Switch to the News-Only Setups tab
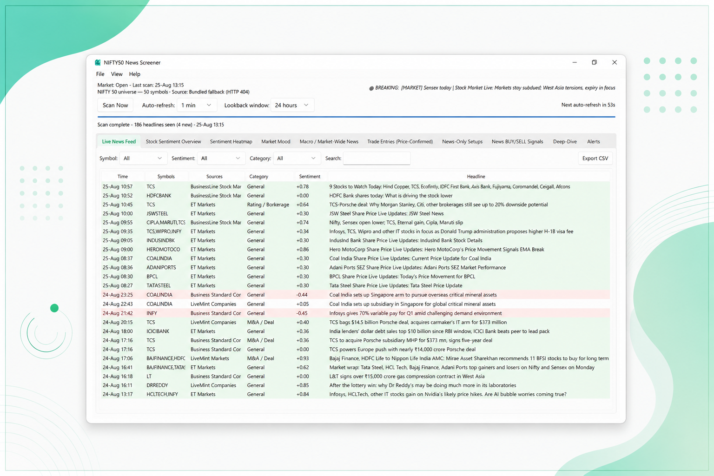 [x=462, y=142]
